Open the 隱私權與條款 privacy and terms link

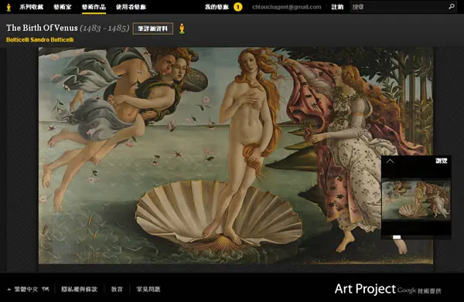click(x=80, y=289)
